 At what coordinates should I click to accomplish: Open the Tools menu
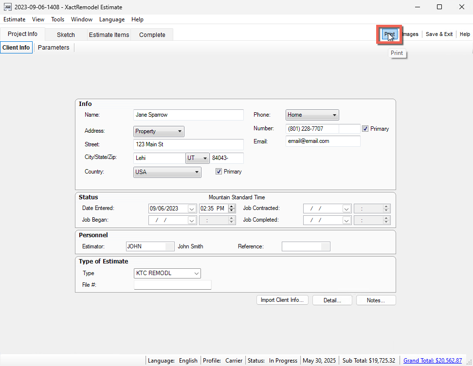click(57, 19)
